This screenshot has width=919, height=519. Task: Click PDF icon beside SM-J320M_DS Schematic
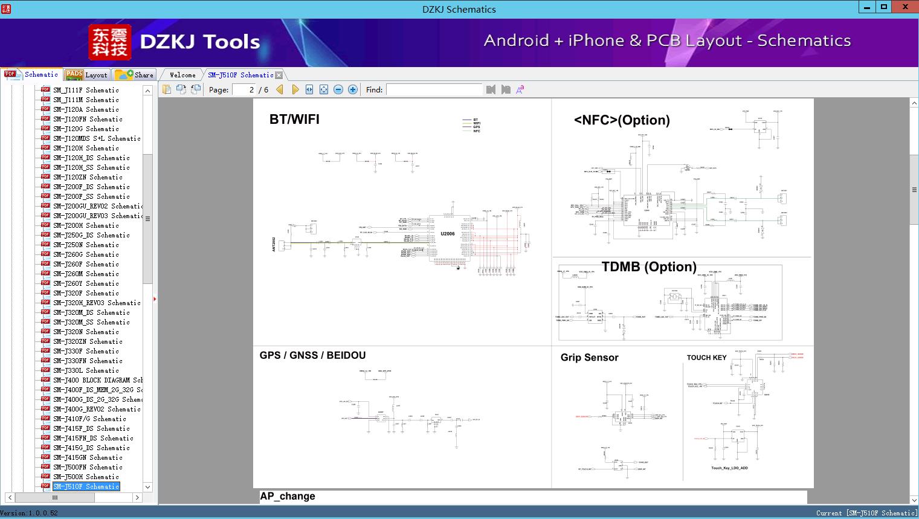click(45, 312)
